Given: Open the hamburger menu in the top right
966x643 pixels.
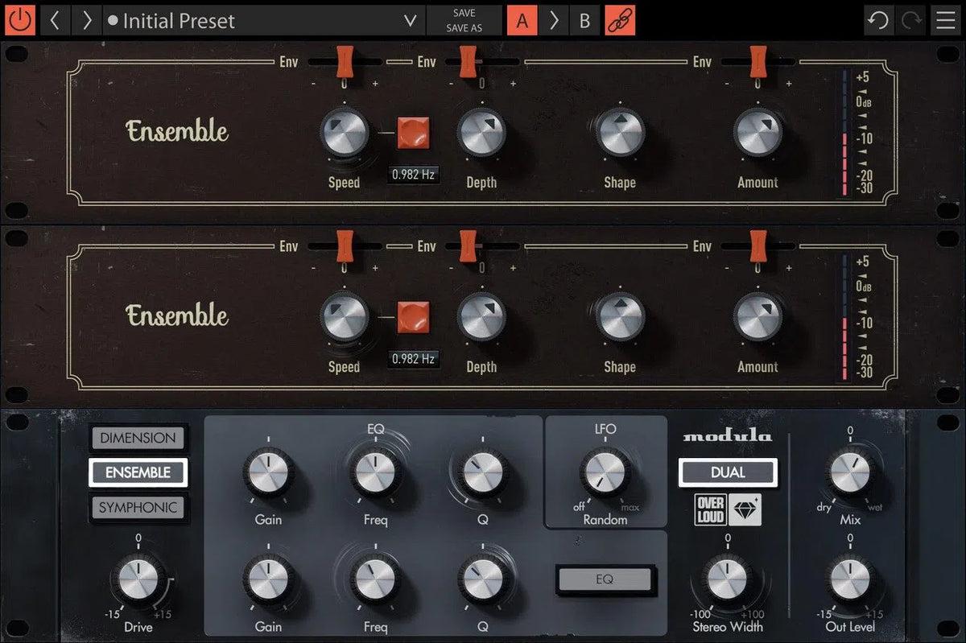Looking at the screenshot, I should pos(947,20).
